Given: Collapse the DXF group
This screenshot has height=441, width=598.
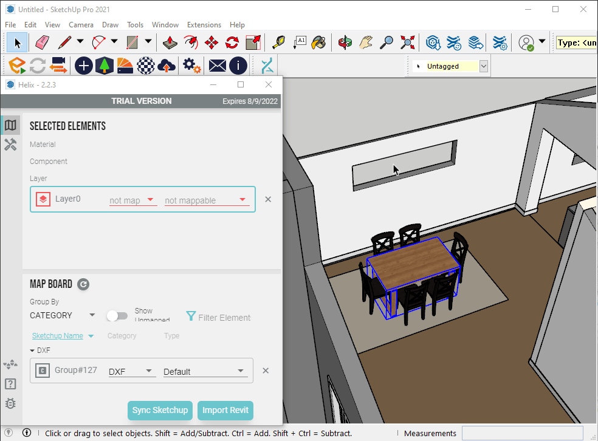Looking at the screenshot, I should tap(32, 350).
